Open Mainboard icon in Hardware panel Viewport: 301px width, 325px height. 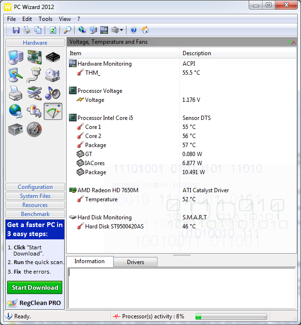(x=34, y=57)
